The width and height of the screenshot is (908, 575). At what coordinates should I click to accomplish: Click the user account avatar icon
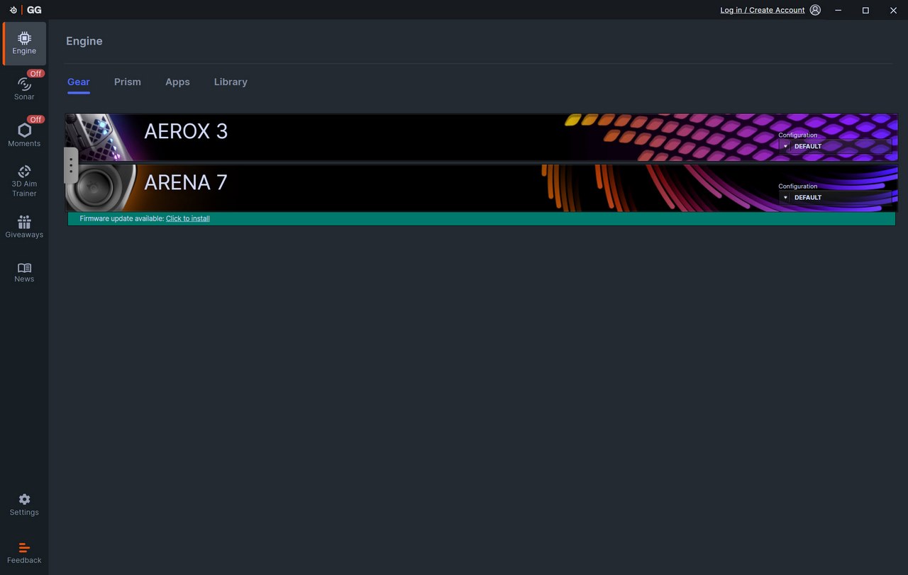(815, 10)
